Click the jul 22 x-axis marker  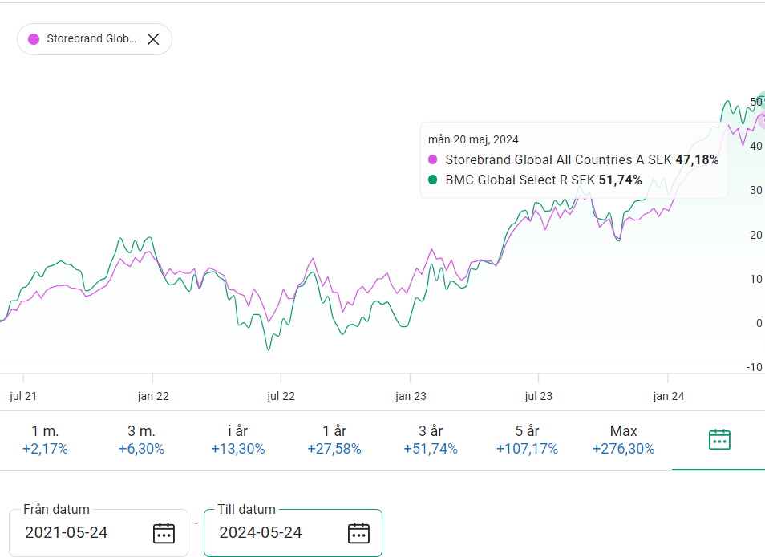tap(281, 396)
